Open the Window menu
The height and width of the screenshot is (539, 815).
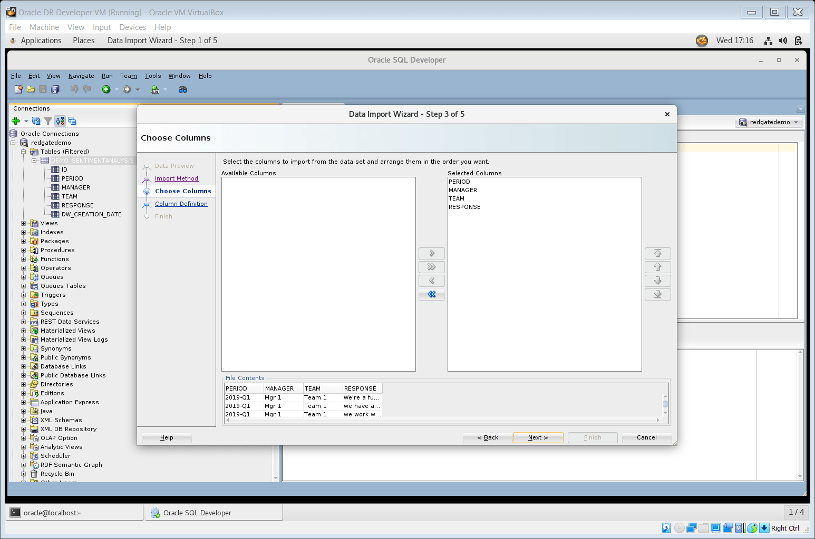coord(179,76)
